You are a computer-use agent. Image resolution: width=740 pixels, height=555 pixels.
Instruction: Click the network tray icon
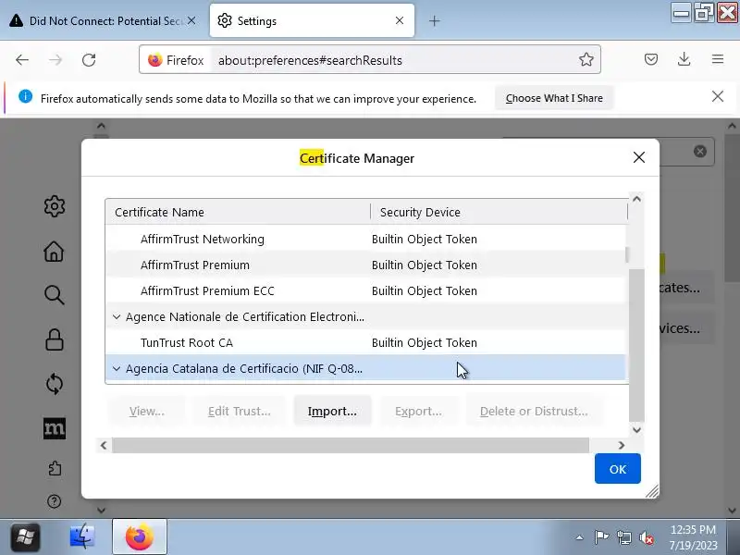[623, 537]
